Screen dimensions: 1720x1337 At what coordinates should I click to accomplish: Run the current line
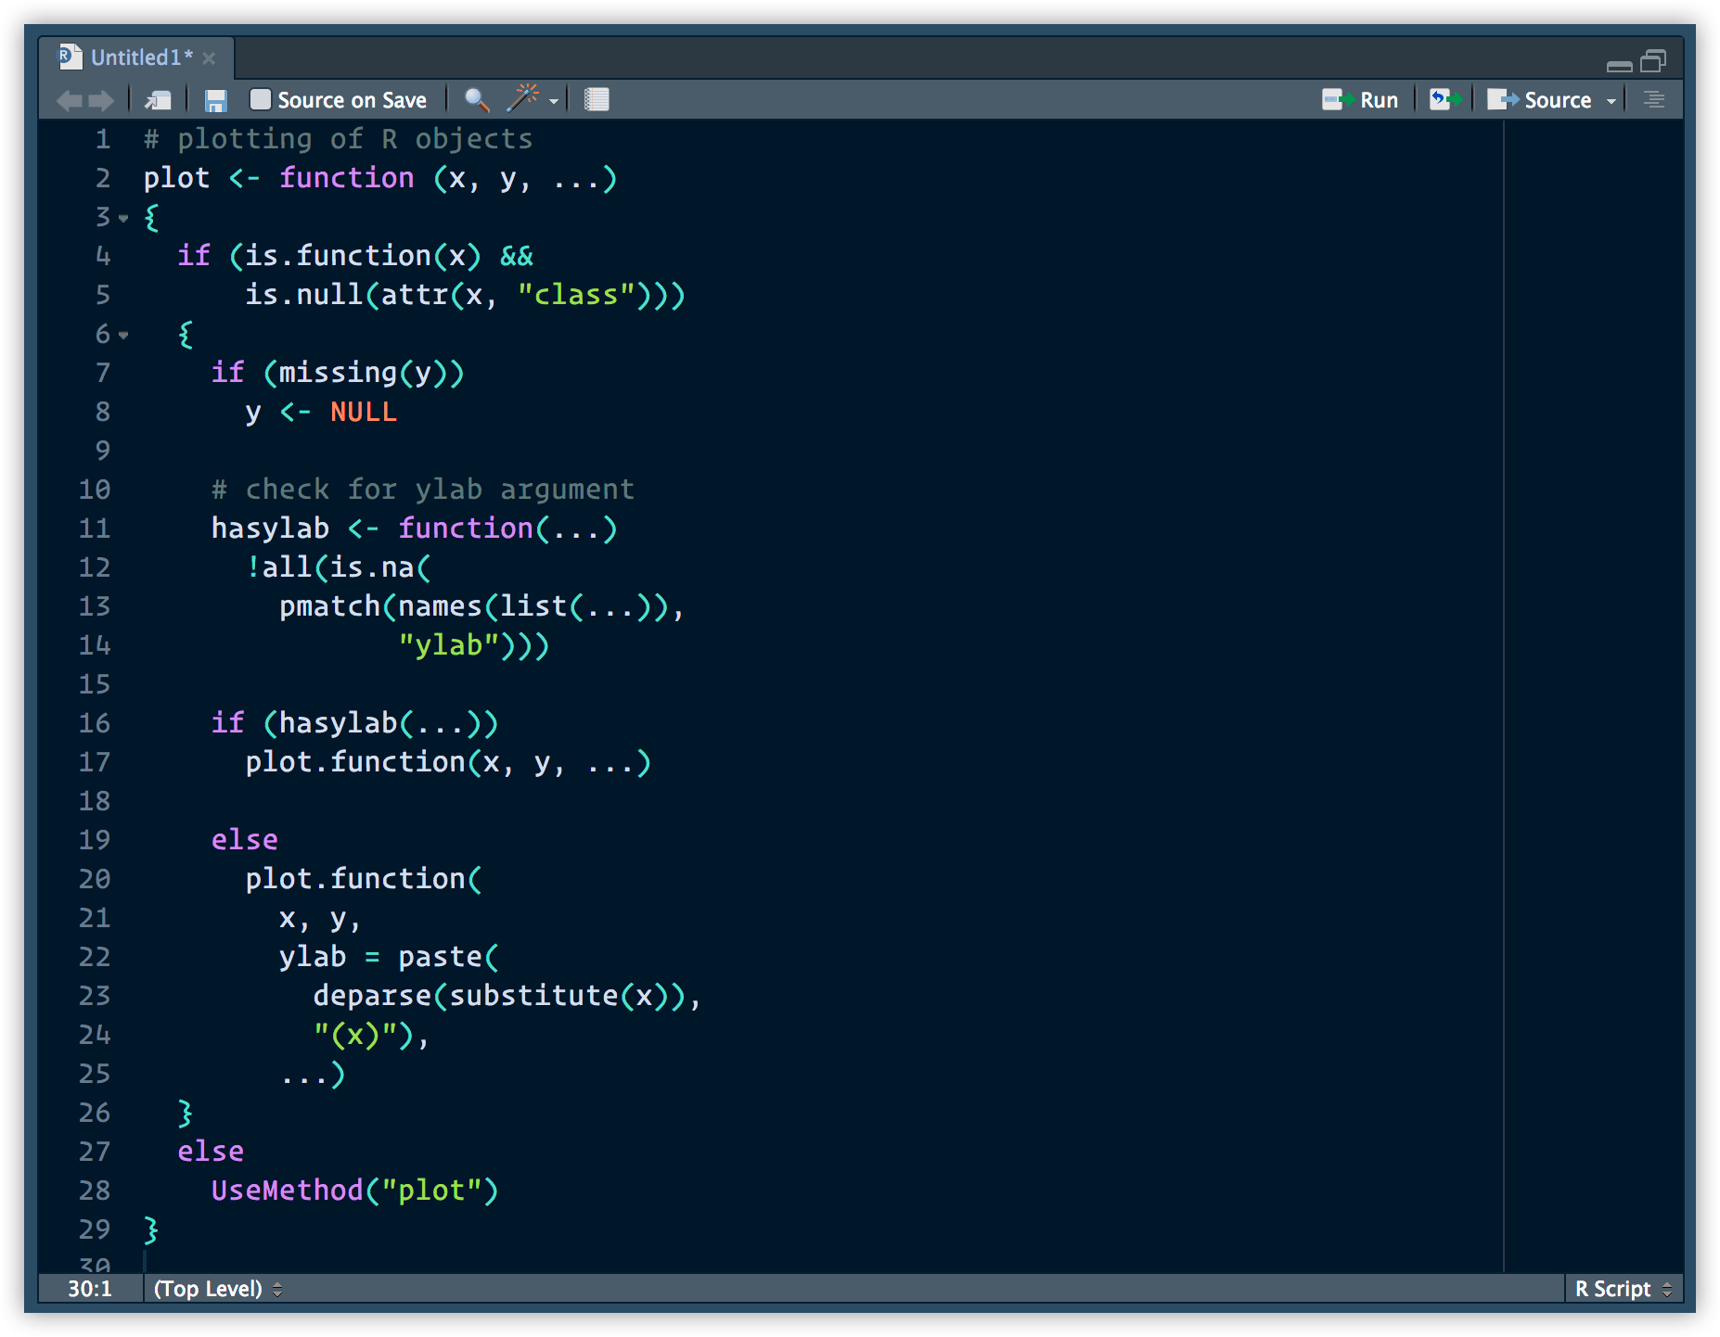pyautogui.click(x=1360, y=99)
